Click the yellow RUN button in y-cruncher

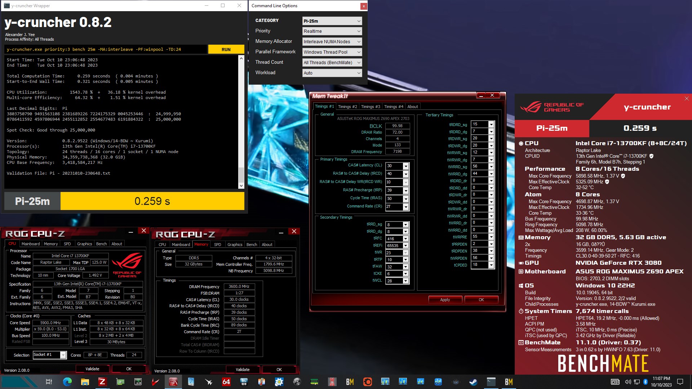click(226, 49)
